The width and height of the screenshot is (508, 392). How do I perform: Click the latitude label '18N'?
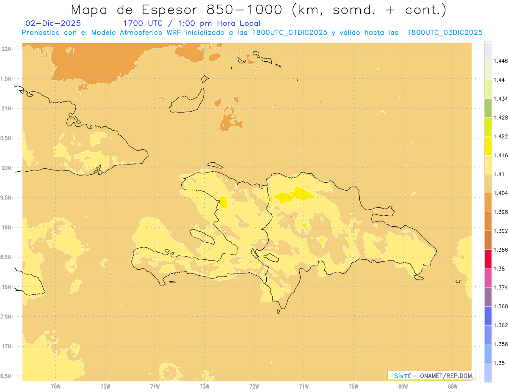point(7,287)
